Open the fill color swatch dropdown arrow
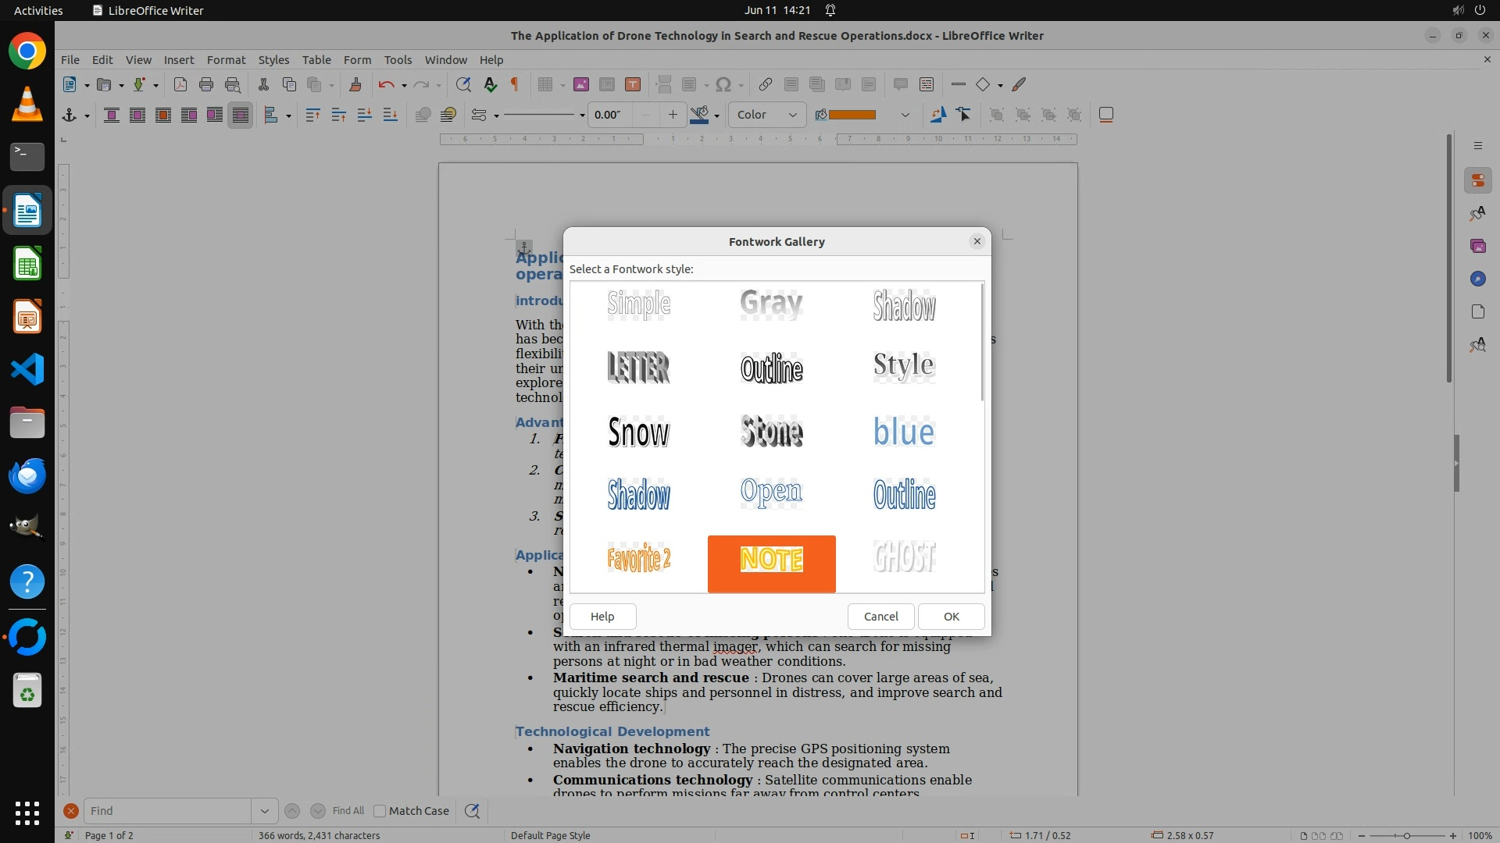Viewport: 1500px width, 843px height. pos(905,116)
